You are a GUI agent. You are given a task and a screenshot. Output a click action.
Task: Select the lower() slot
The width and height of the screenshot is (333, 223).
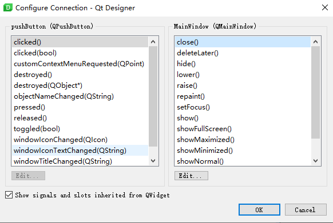pos(243,75)
